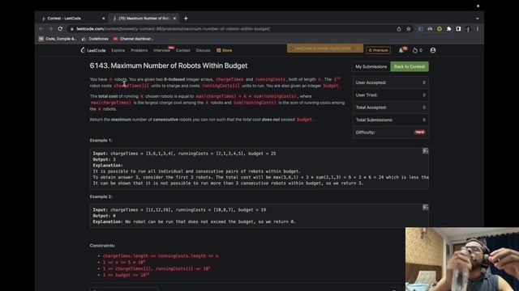
Task: Expand the tab search chevron
Action: point(478,19)
